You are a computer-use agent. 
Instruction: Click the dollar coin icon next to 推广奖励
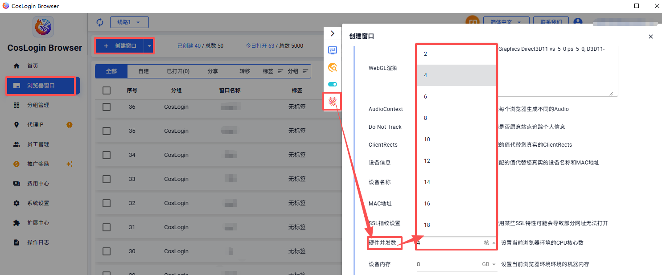click(x=16, y=164)
